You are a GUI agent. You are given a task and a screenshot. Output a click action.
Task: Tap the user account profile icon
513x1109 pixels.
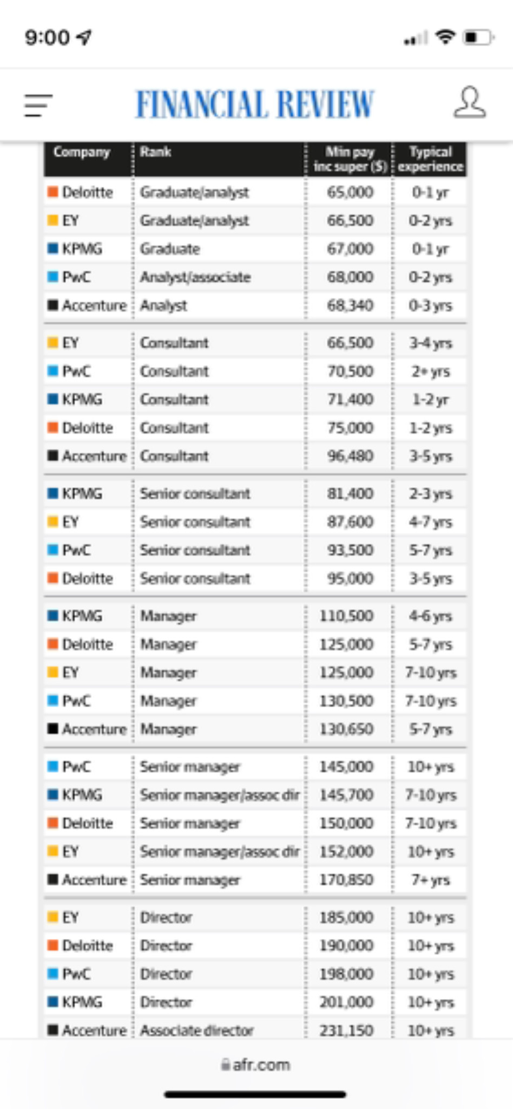tap(469, 102)
